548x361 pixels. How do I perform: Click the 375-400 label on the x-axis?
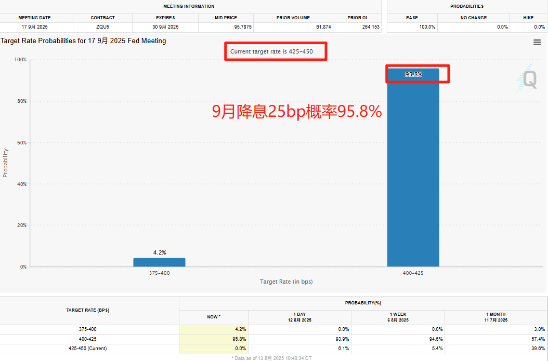[160, 273]
